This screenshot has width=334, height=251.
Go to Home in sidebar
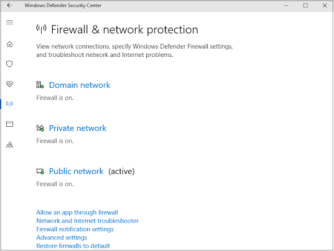(9, 44)
